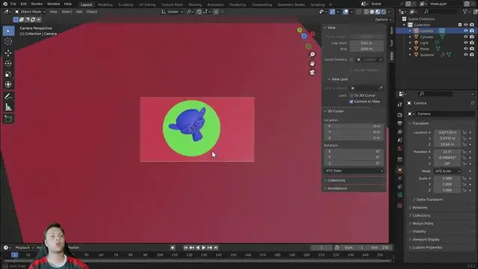The image size is (478, 269).
Task: Click the navigation gizmo green Y axis
Action: pos(299,30)
